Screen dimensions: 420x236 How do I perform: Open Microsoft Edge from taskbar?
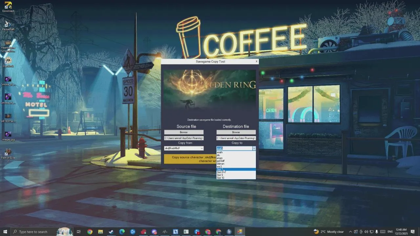click(x=122, y=232)
